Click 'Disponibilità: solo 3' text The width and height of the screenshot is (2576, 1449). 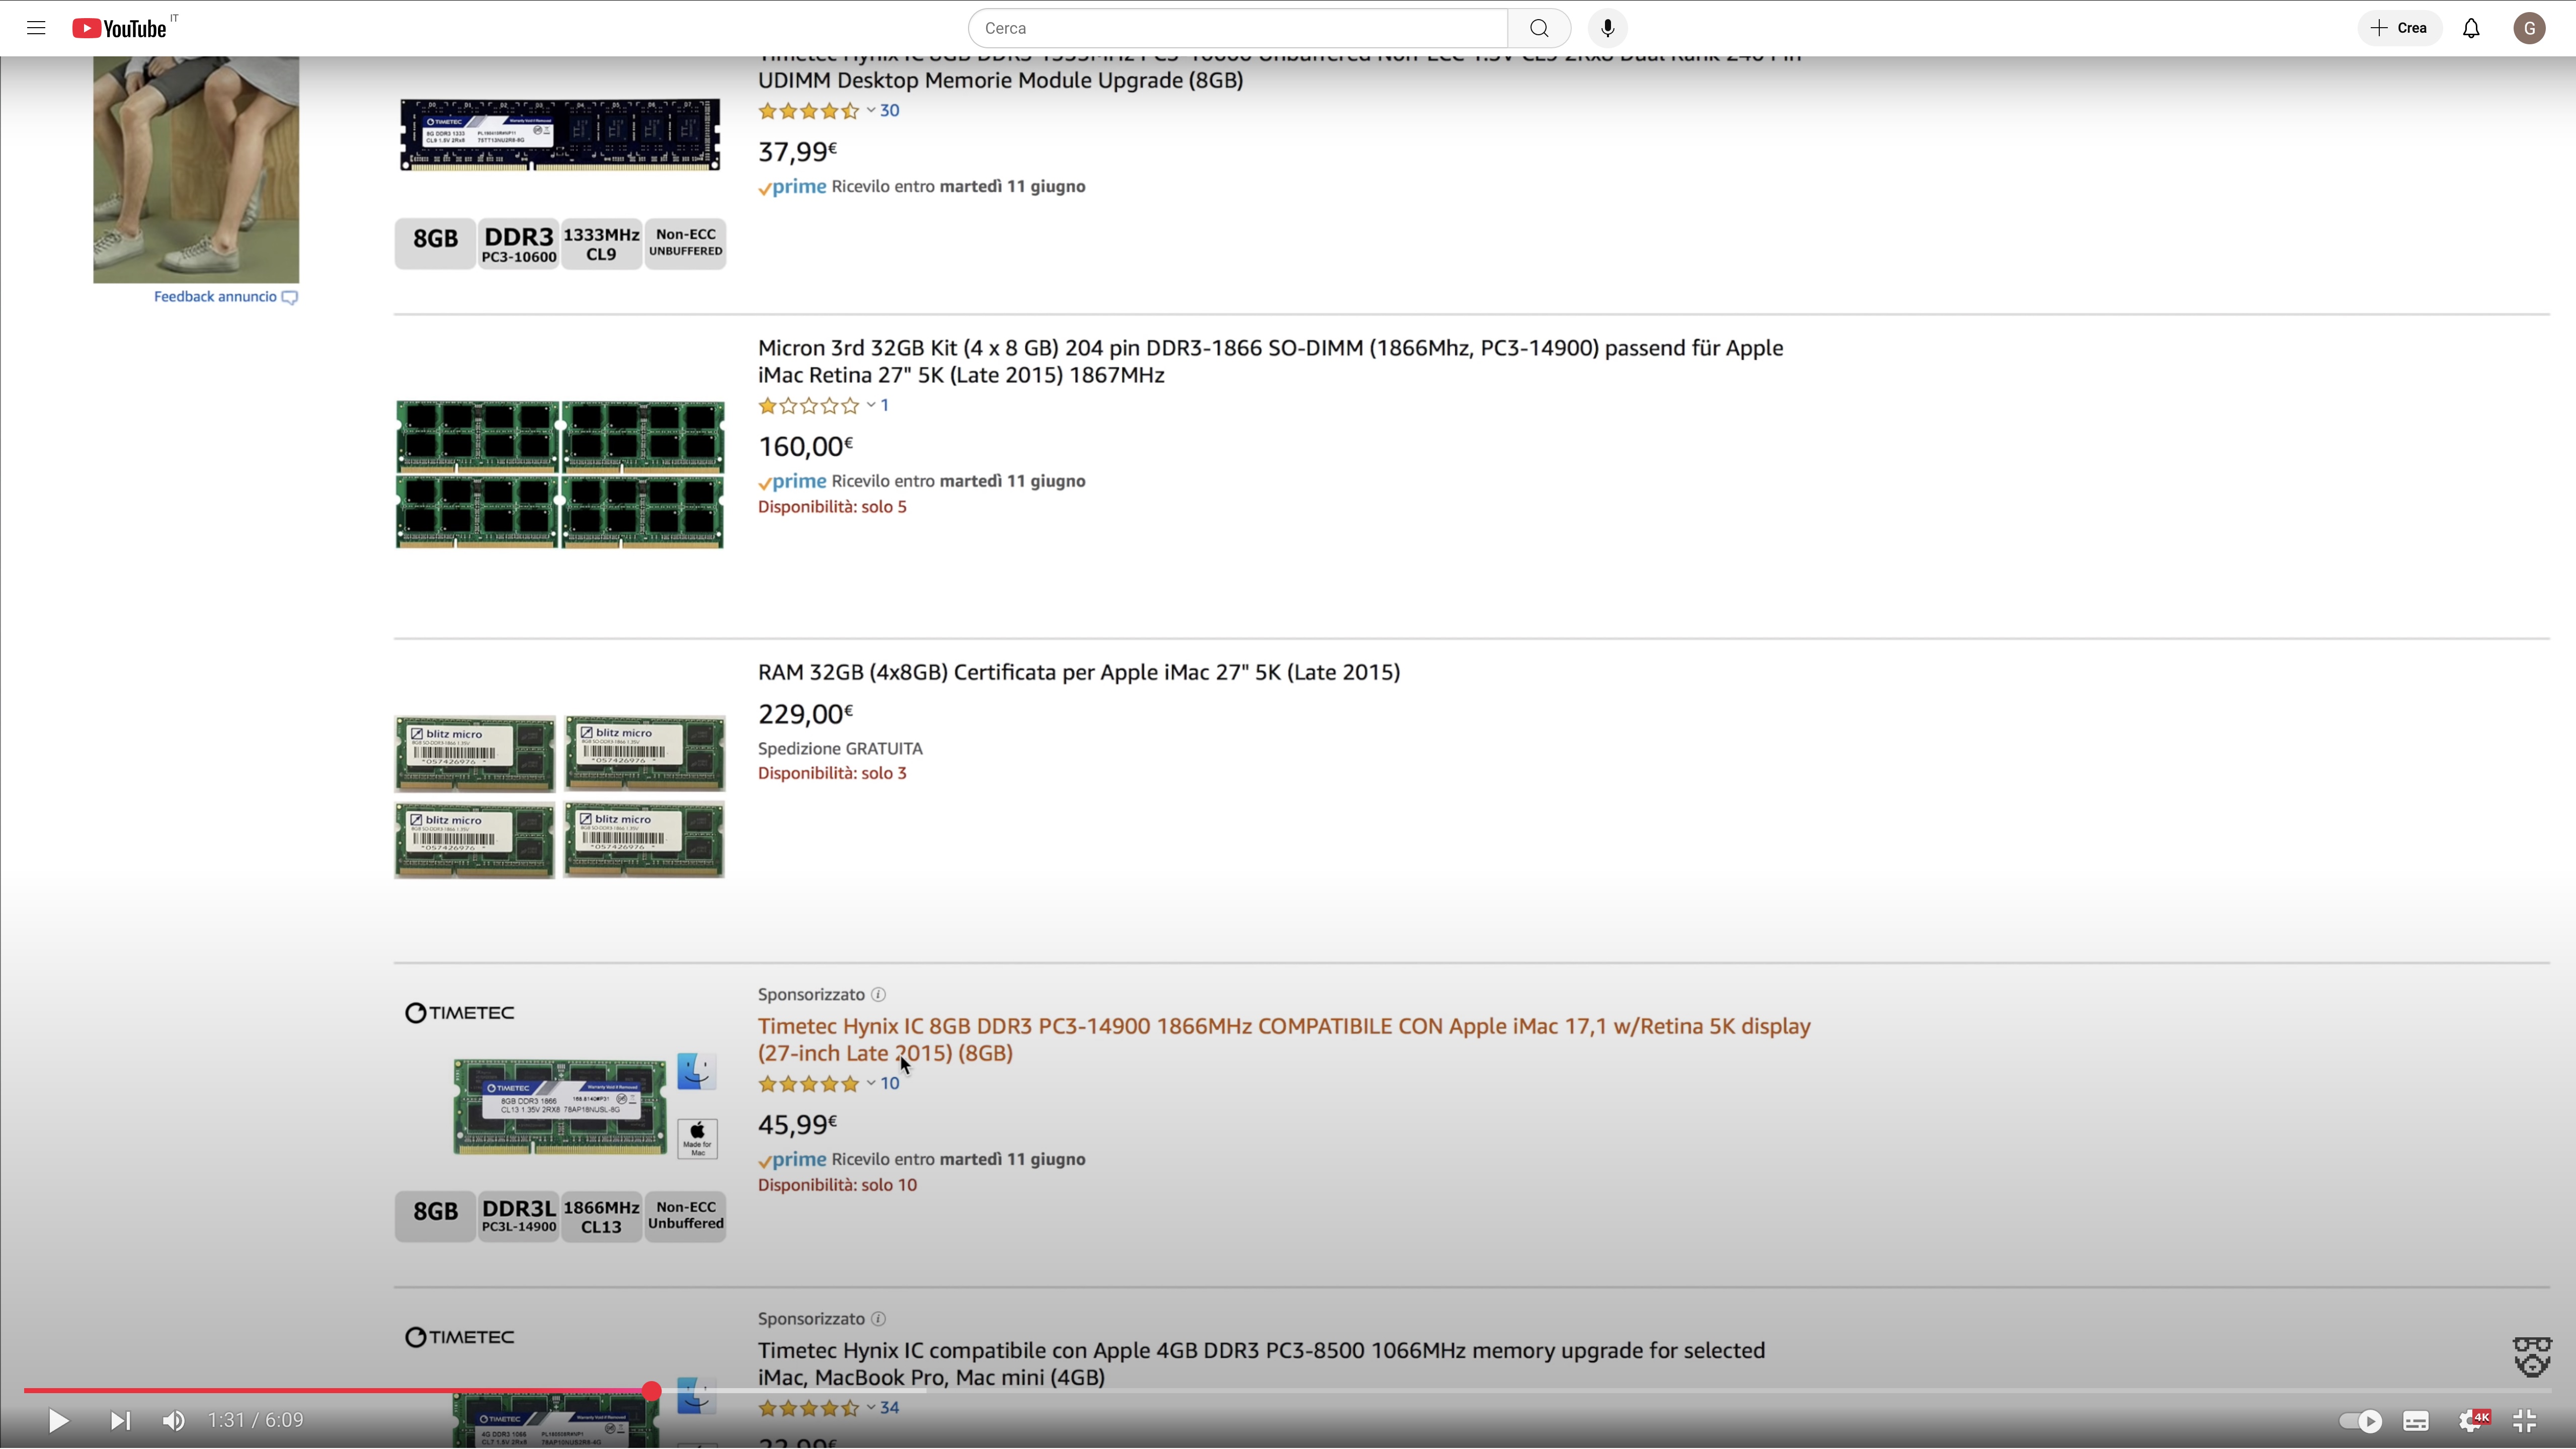click(x=832, y=774)
